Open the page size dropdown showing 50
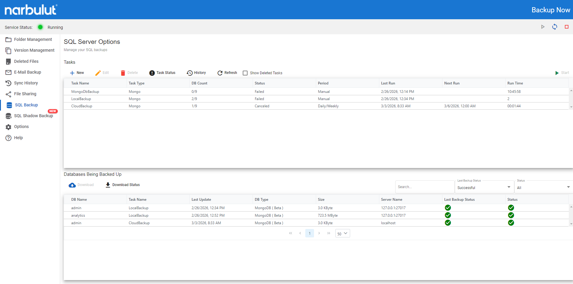This screenshot has height=284, width=573. [342, 234]
